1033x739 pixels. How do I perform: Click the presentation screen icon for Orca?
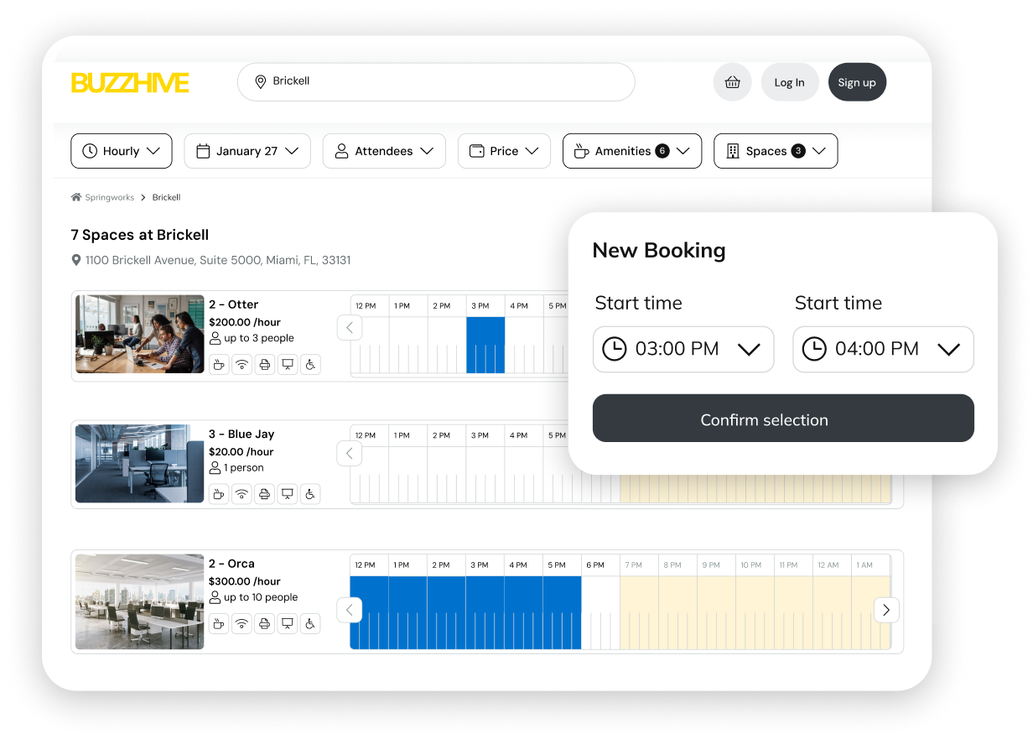point(288,623)
